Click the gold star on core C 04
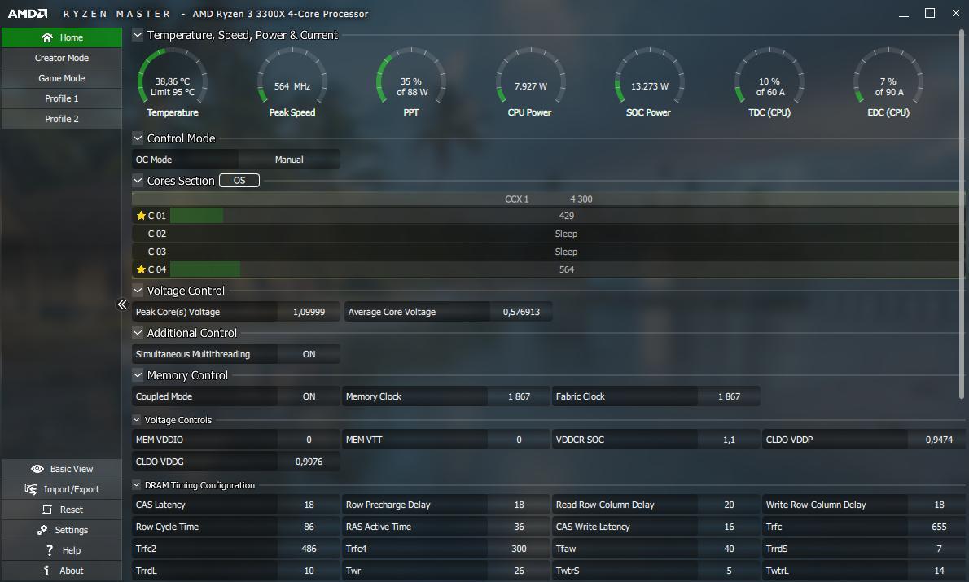969x582 pixels. coord(141,269)
